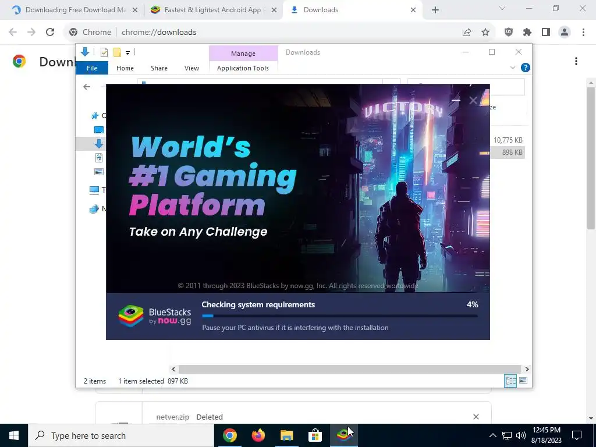This screenshot has height=447, width=596.
Task: Expand Chrome tab search chevron
Action: [502, 8]
